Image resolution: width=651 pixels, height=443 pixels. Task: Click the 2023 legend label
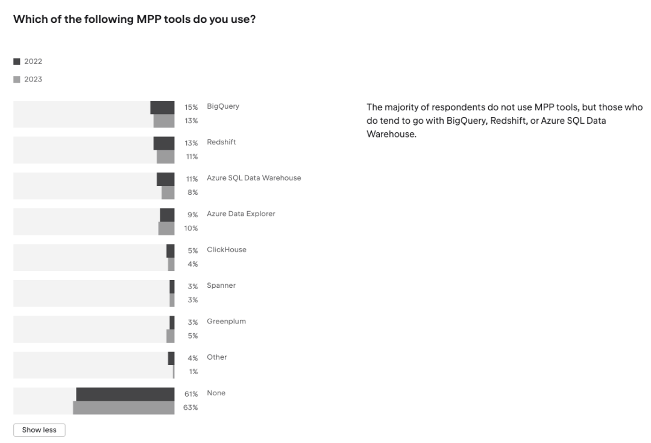(x=33, y=79)
